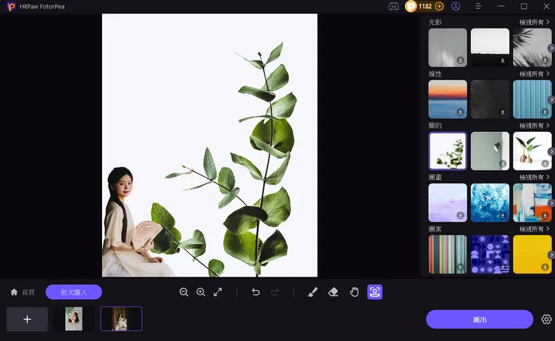View all 簡約 backgrounds
This screenshot has width=555, height=341.
point(534,126)
